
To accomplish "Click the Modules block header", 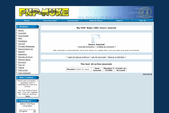I will [28, 27].
